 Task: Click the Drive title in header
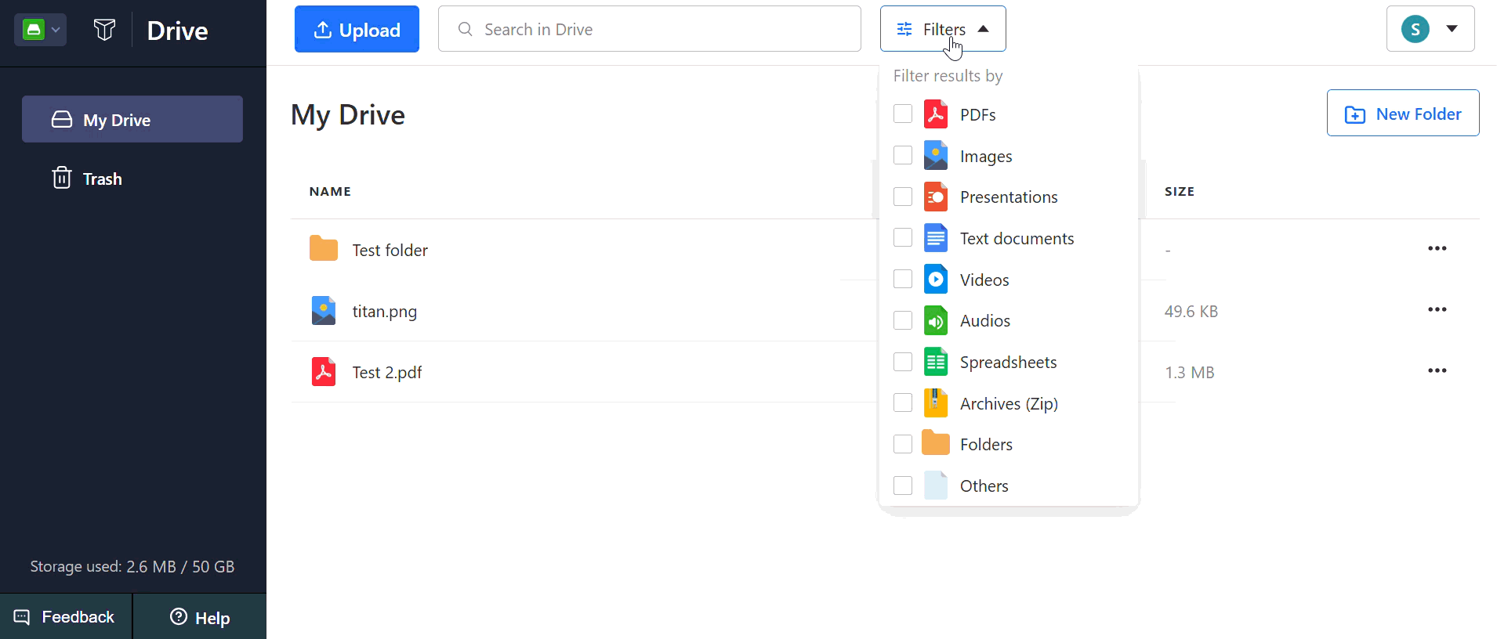click(177, 31)
